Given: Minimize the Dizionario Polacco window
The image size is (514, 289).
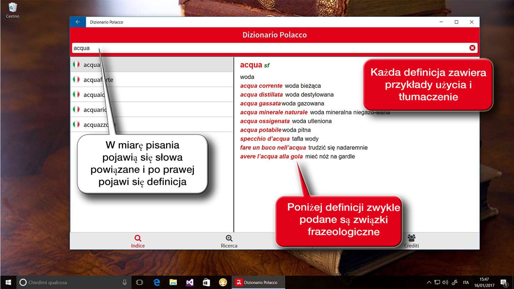Looking at the screenshot, I should [x=441, y=22].
